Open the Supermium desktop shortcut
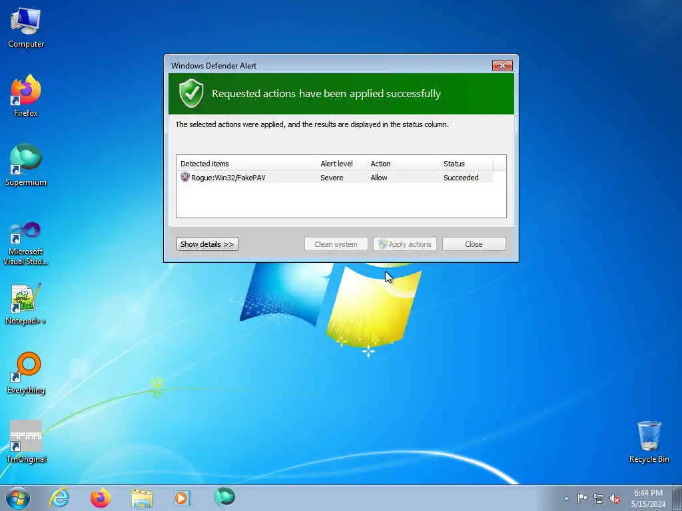This screenshot has height=511, width=682. click(x=26, y=165)
